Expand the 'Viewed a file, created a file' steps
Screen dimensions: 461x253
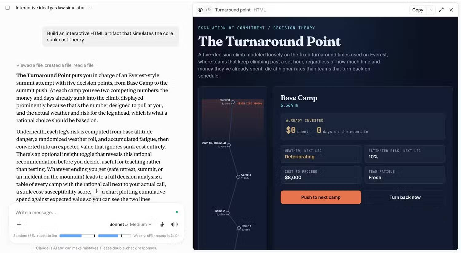tap(55, 65)
